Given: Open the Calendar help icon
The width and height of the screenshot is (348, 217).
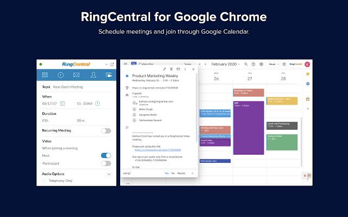Looking at the screenshot, I should 253,64.
